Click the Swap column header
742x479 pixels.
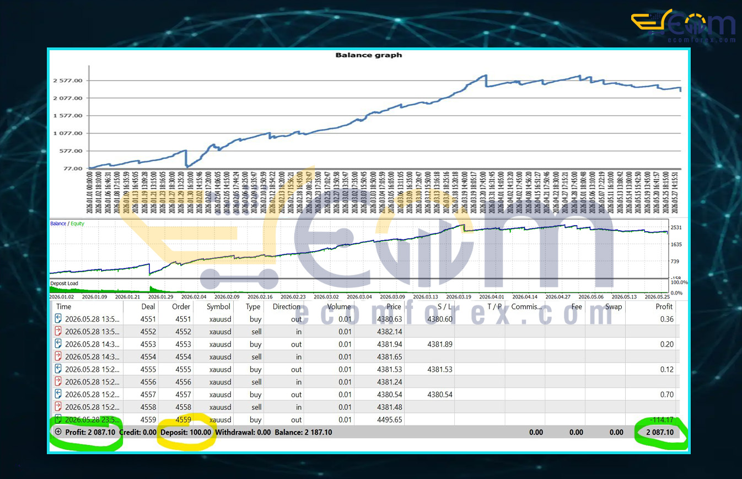point(614,306)
